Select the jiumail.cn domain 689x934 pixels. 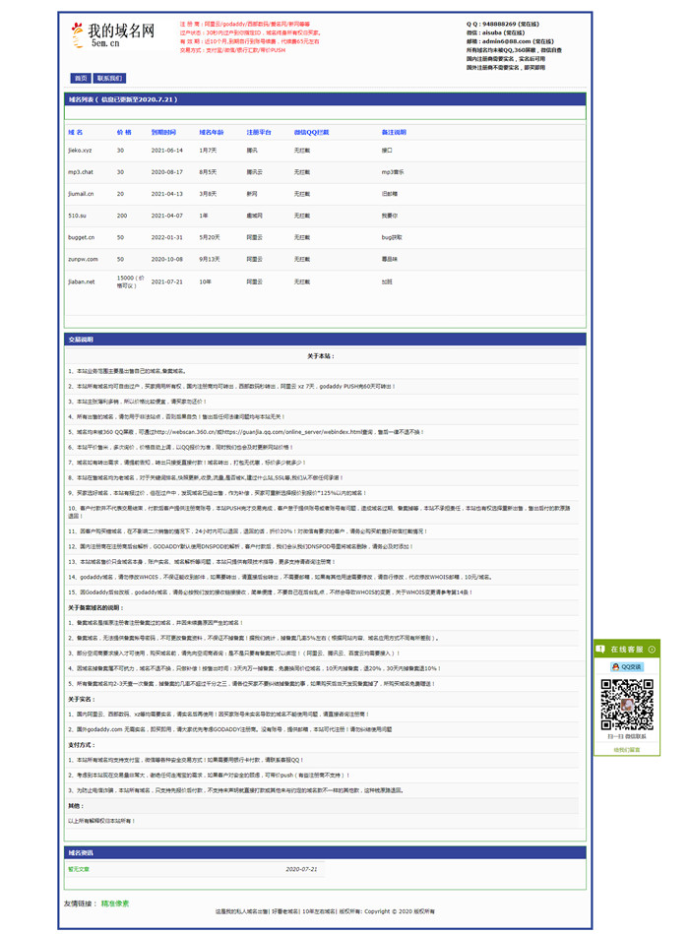82,194
